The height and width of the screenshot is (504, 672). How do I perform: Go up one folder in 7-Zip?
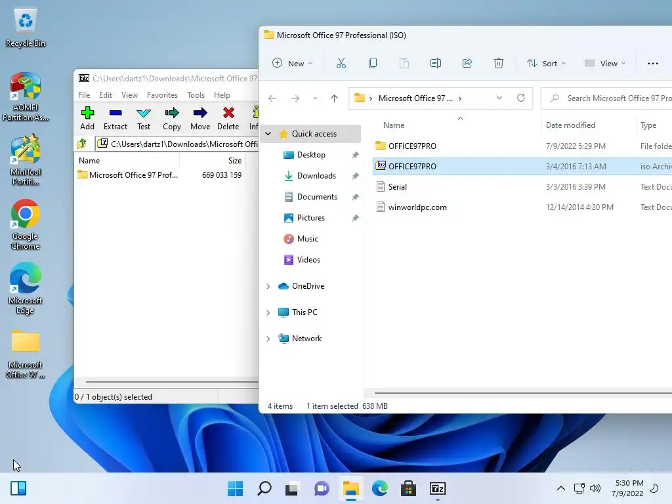click(x=82, y=144)
